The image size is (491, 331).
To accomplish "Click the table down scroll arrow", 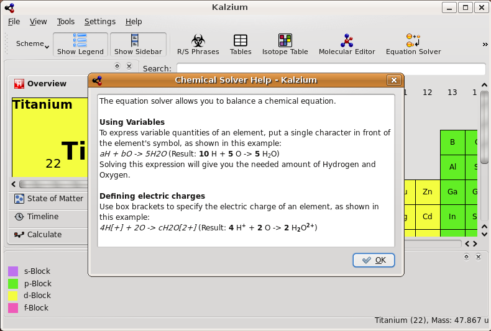I will coord(484,234).
